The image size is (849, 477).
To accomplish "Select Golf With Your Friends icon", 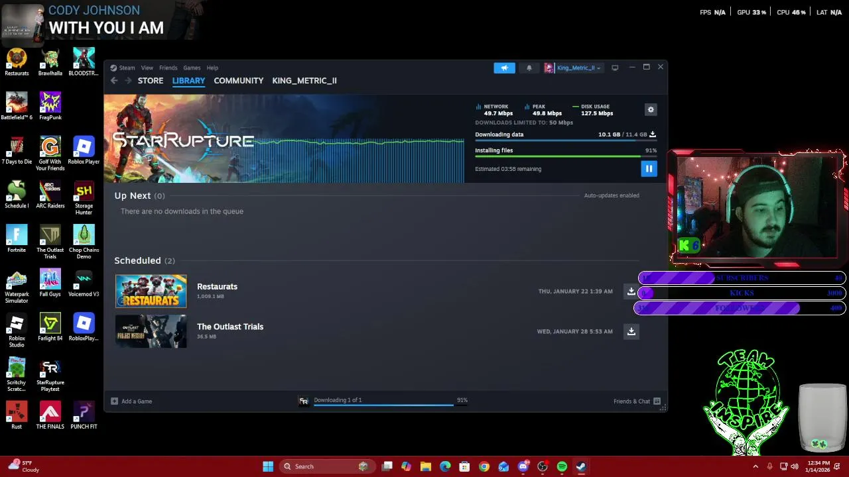I will pos(50,154).
